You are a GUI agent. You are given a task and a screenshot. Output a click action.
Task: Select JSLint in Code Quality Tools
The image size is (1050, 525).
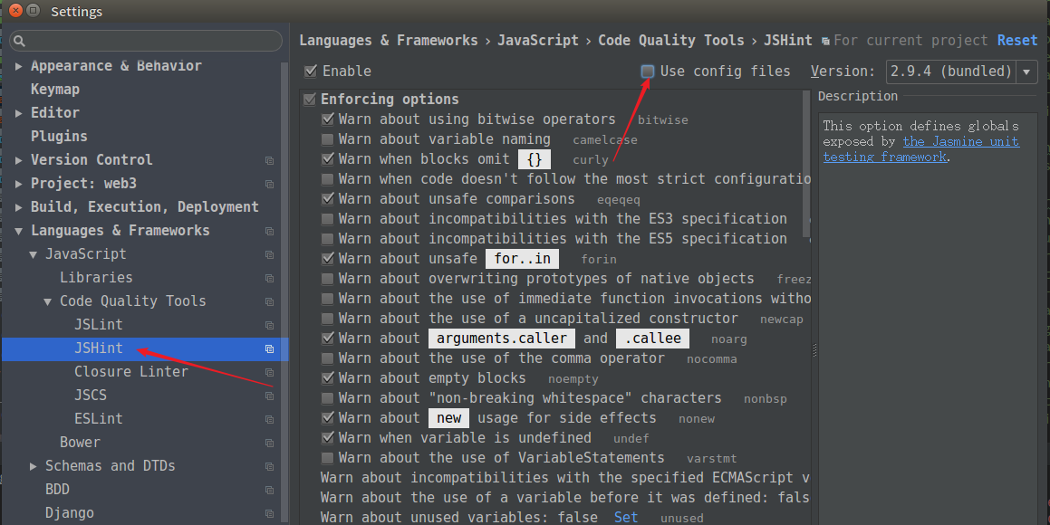coord(99,324)
